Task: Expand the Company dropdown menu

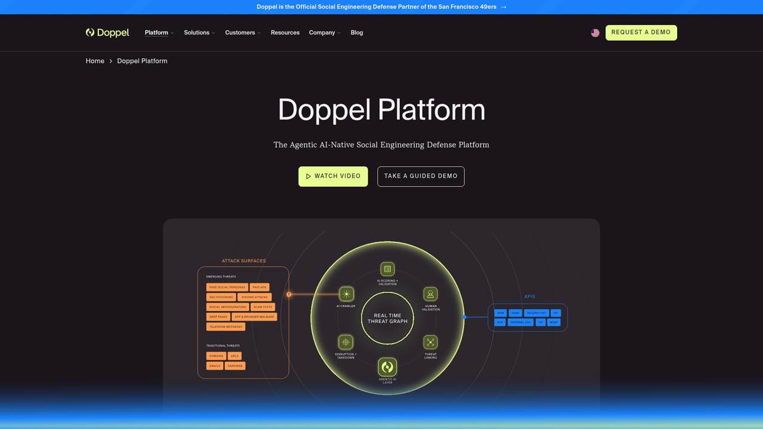Action: coord(324,33)
